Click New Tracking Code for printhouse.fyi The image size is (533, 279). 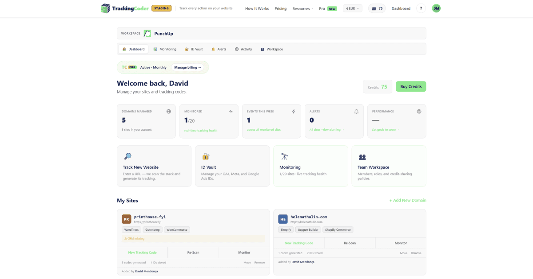143,252
